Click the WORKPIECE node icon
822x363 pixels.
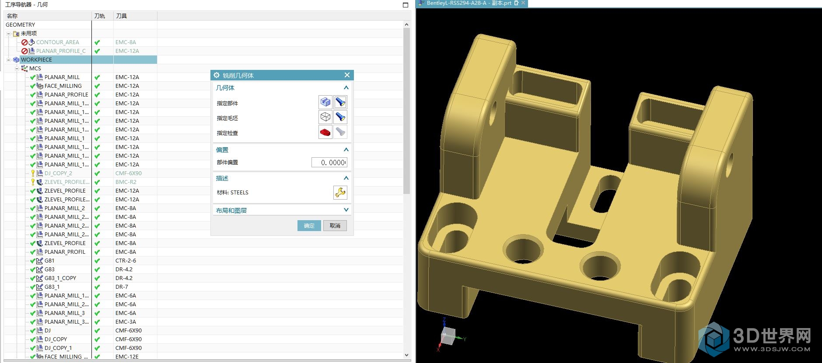[16, 60]
